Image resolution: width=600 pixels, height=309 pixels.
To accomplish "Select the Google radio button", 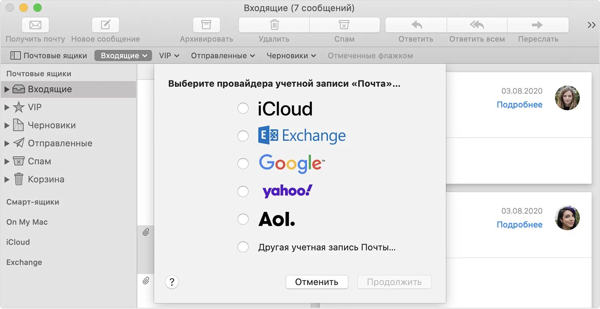I will pyautogui.click(x=243, y=164).
